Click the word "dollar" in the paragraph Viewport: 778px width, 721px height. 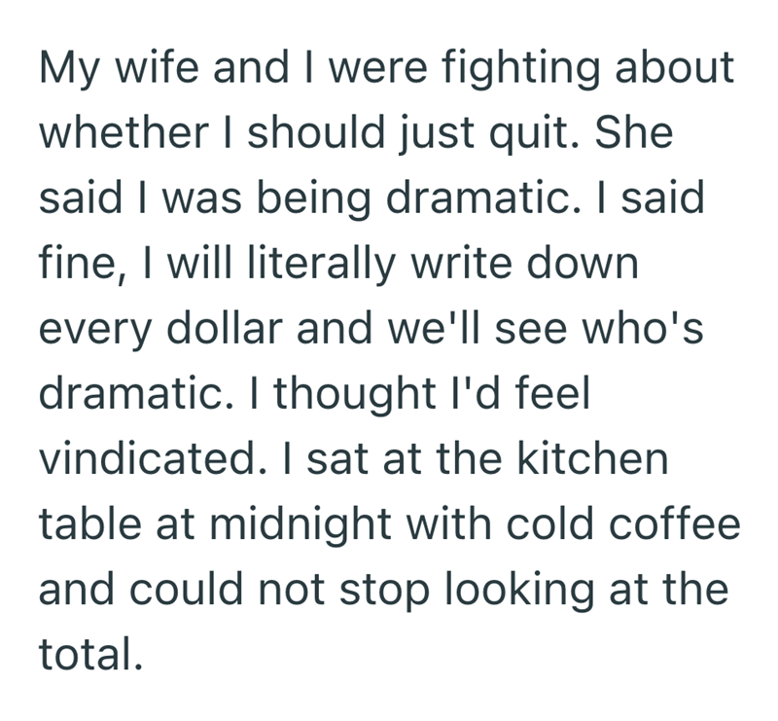click(225, 328)
